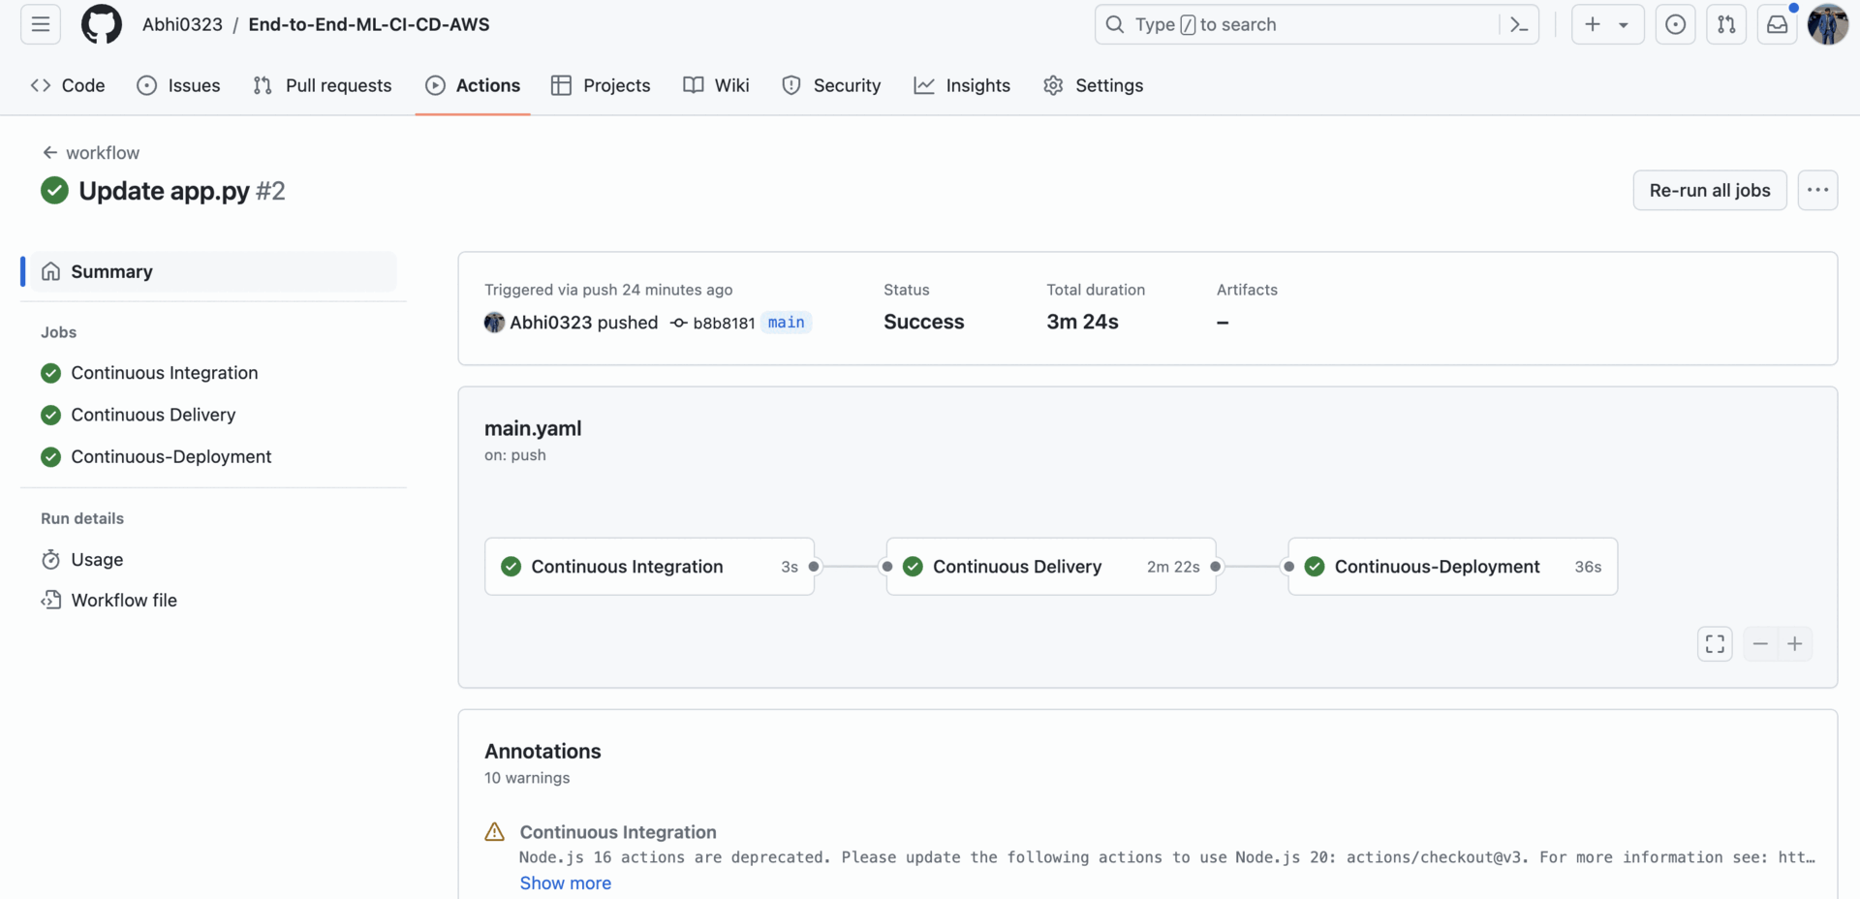Open pull requests icon in header
Image resolution: width=1860 pixels, height=899 pixels.
(x=1726, y=24)
